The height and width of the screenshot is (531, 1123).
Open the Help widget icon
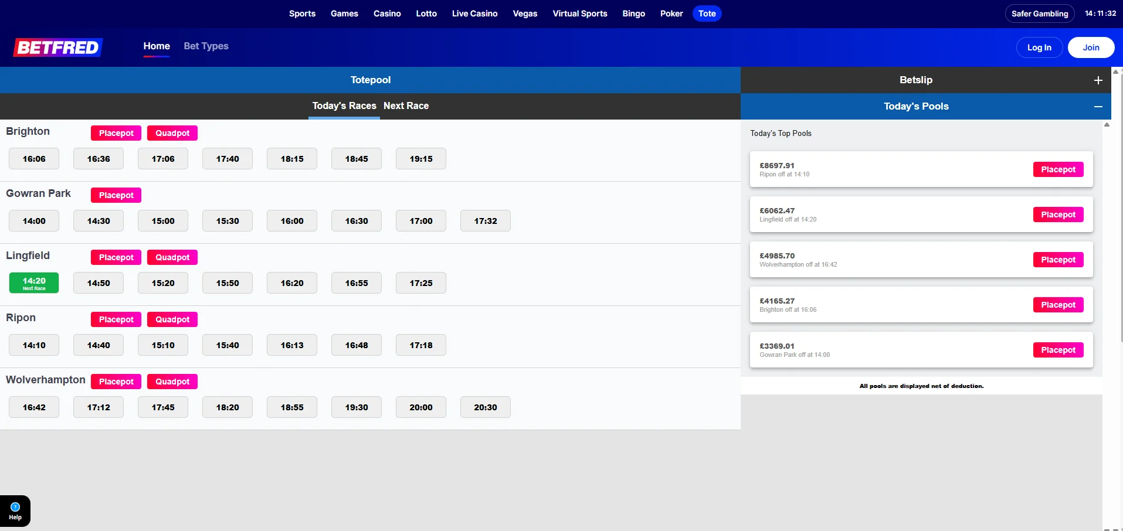(x=15, y=511)
